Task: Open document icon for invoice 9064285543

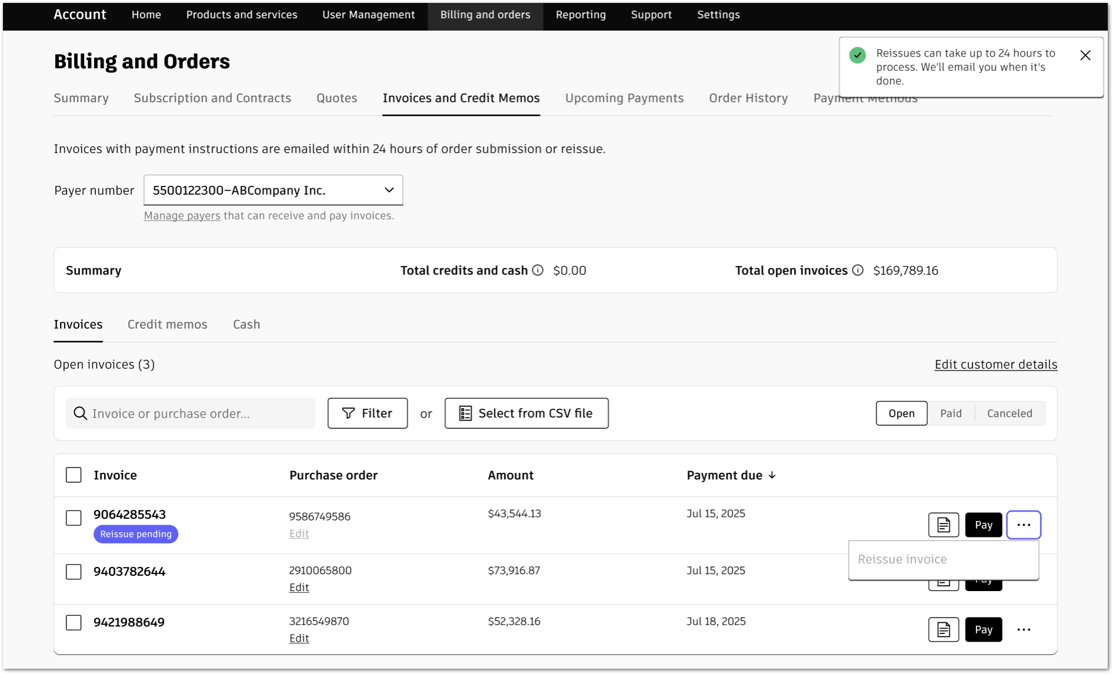Action: pos(943,525)
